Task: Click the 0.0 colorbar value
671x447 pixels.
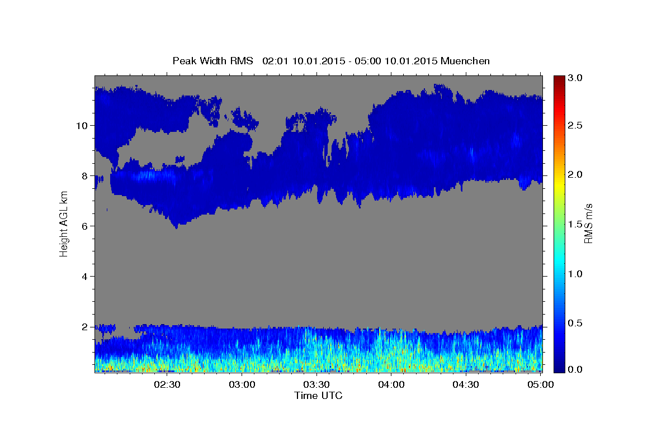Action: (576, 369)
